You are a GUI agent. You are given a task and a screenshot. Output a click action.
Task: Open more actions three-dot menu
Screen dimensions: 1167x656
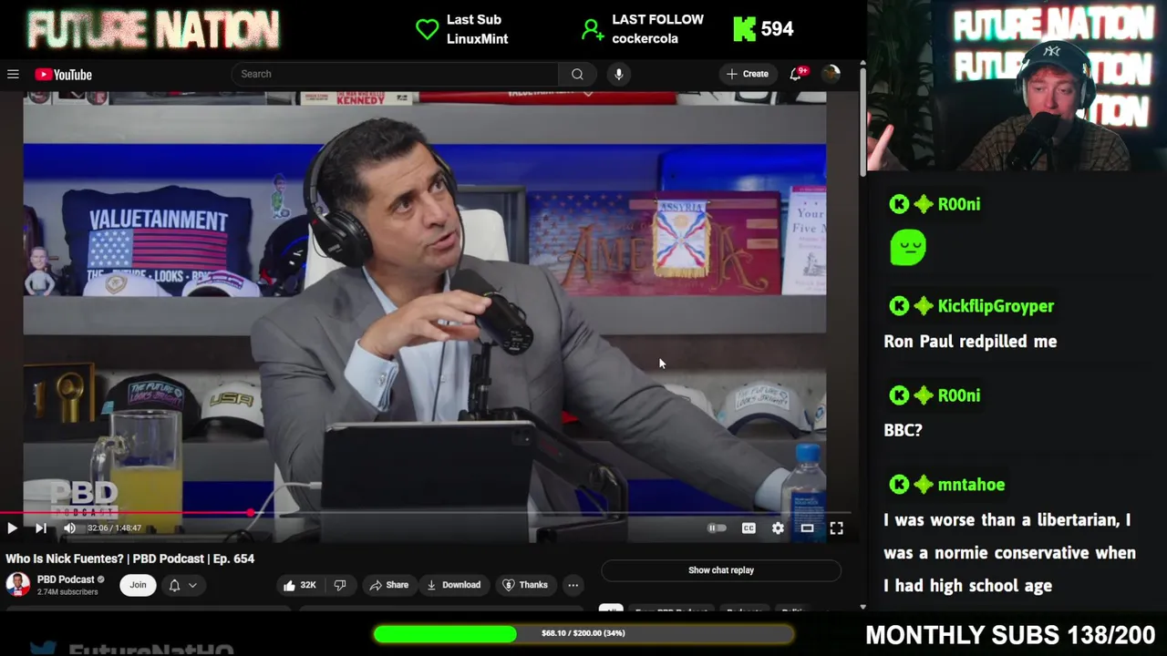click(573, 585)
